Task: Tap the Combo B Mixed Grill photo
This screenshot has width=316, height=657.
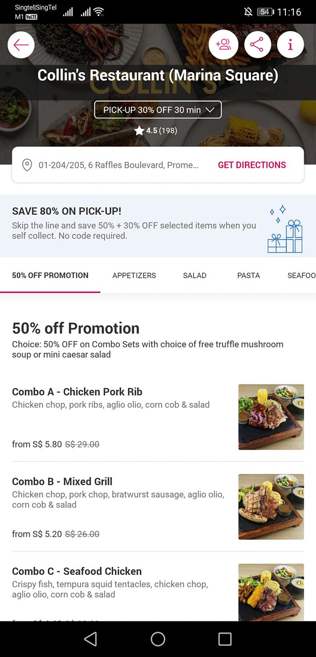Action: point(271,506)
